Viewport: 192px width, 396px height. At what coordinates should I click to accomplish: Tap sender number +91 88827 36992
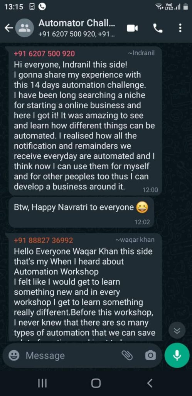pyautogui.click(x=44, y=240)
